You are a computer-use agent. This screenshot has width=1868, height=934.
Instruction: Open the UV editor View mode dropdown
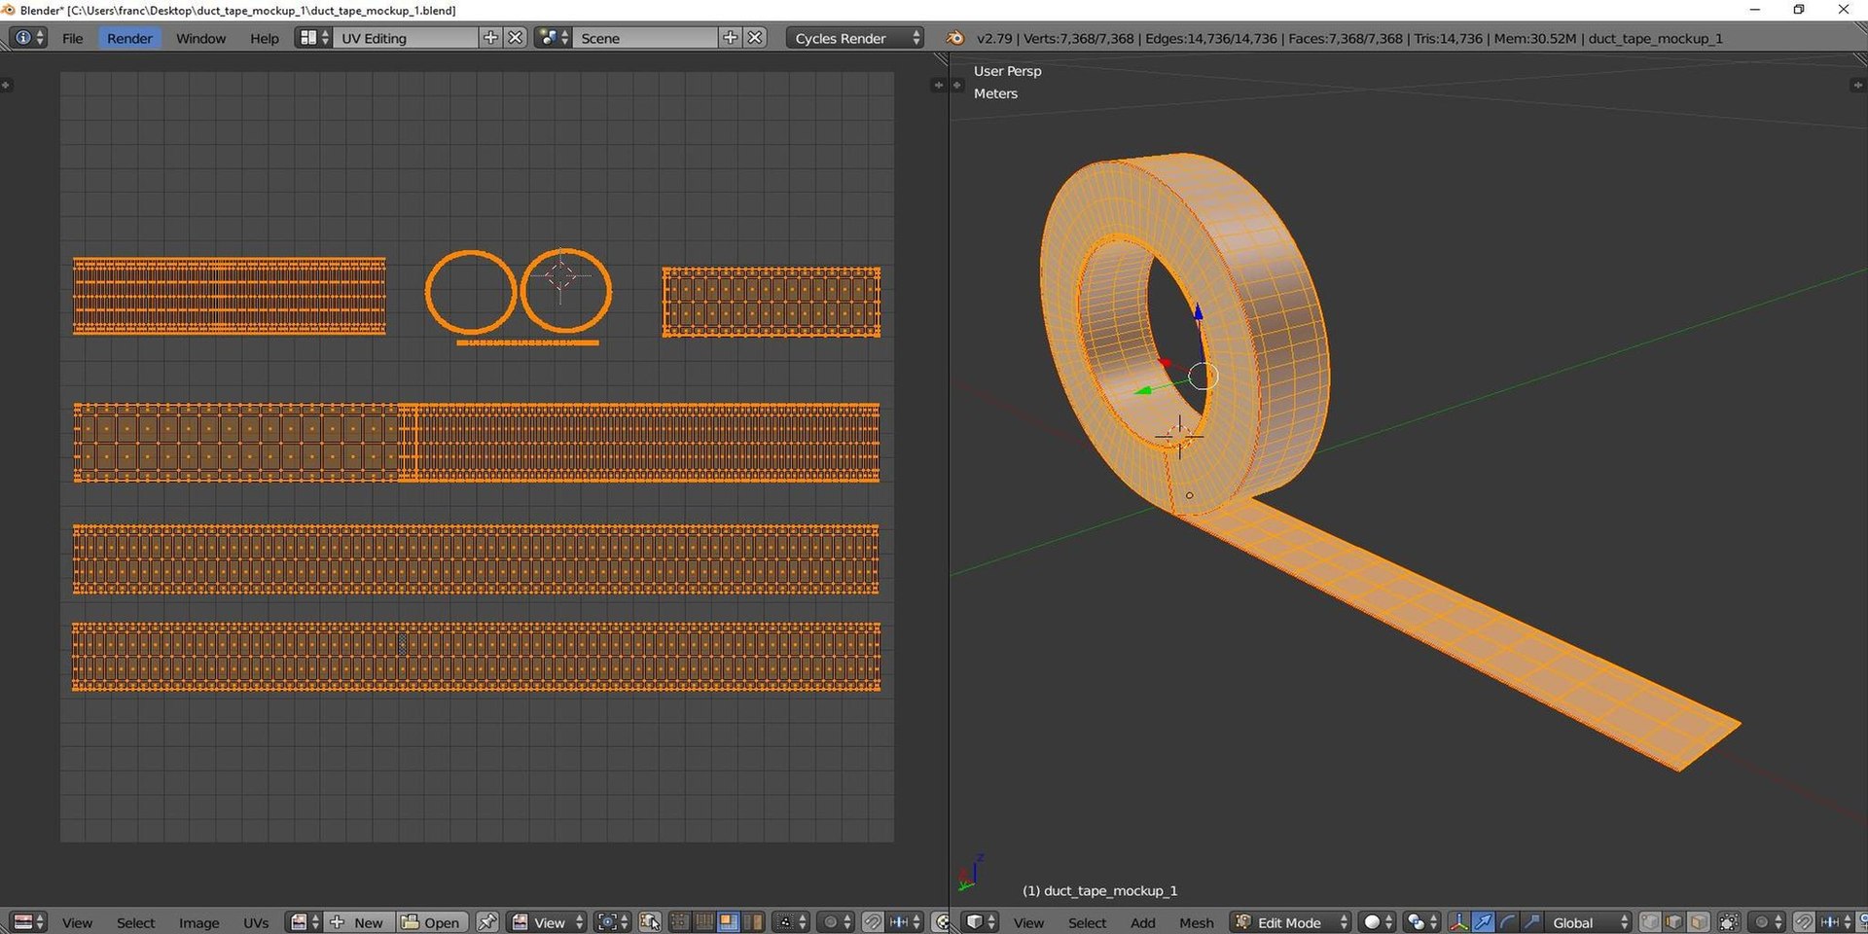pyautogui.click(x=548, y=922)
